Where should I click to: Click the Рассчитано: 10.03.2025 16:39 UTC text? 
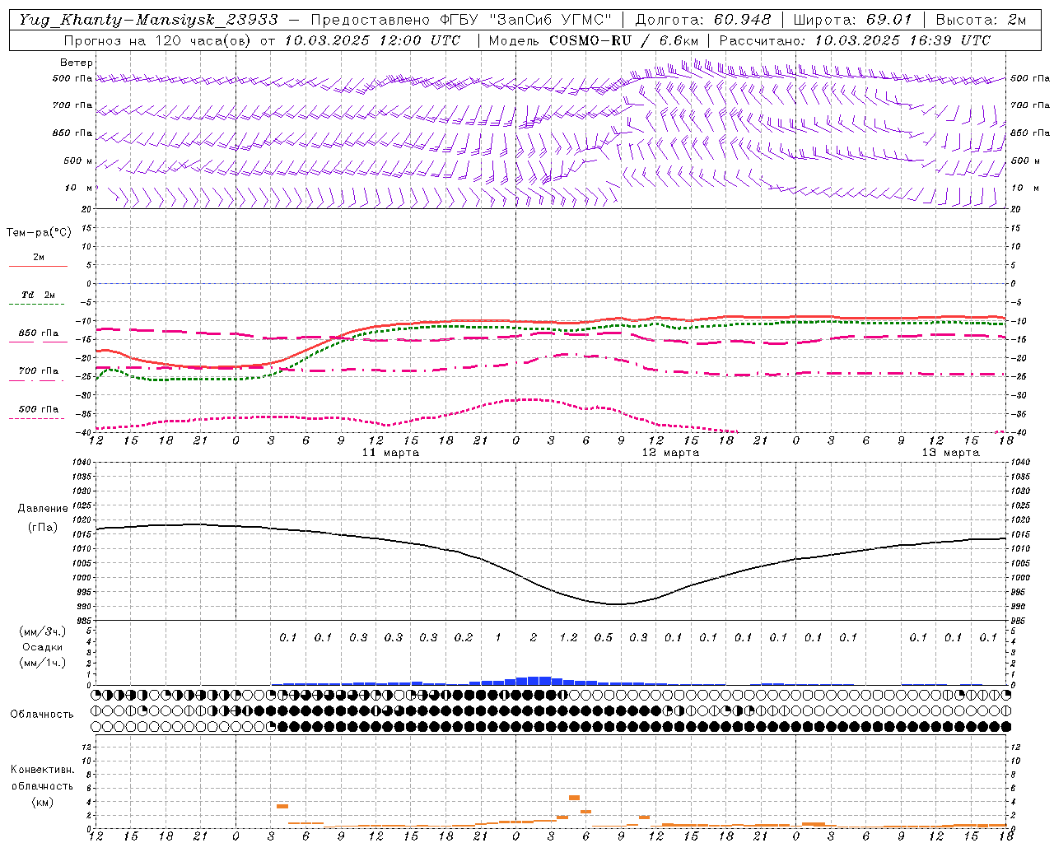[855, 40]
